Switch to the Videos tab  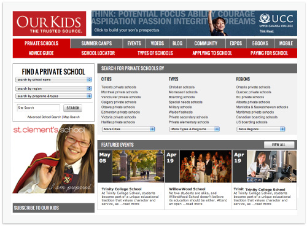(x=157, y=44)
